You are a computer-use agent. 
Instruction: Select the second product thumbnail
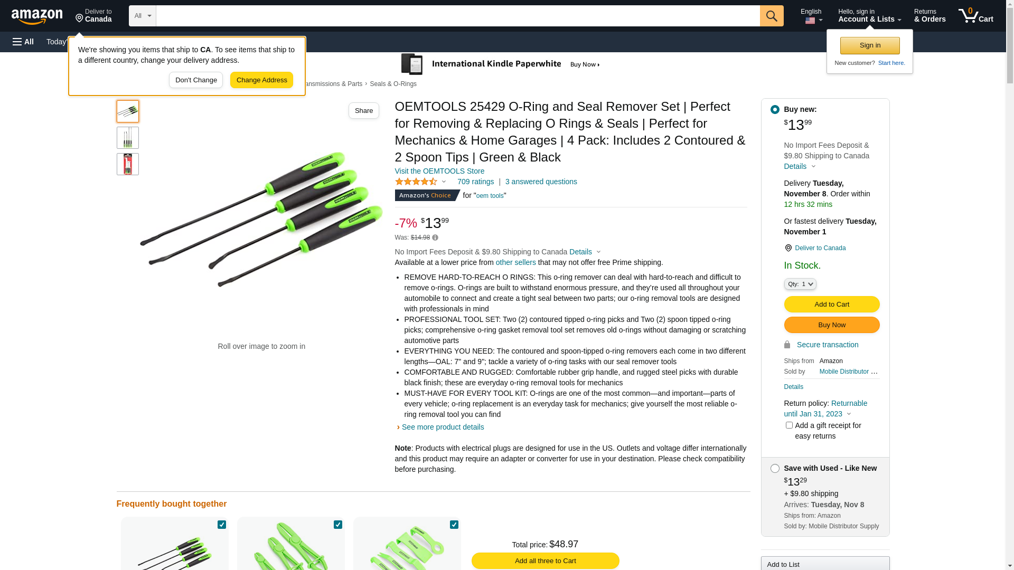point(128,138)
